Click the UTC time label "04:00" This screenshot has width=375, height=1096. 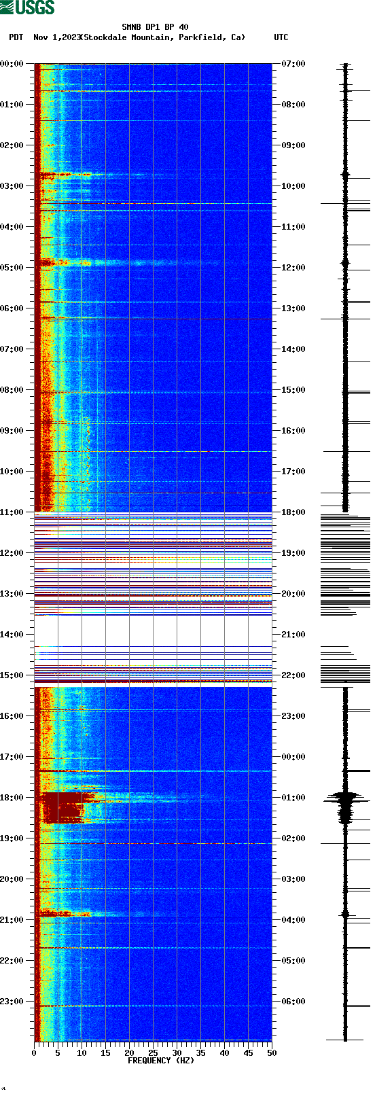tap(293, 920)
